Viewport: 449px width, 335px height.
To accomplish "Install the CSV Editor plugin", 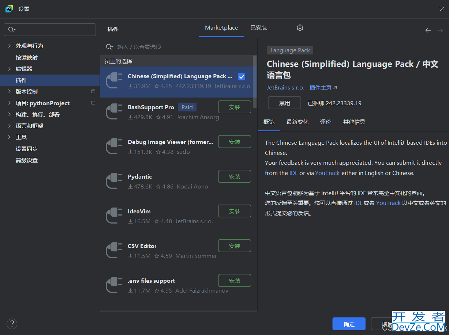I will (235, 246).
